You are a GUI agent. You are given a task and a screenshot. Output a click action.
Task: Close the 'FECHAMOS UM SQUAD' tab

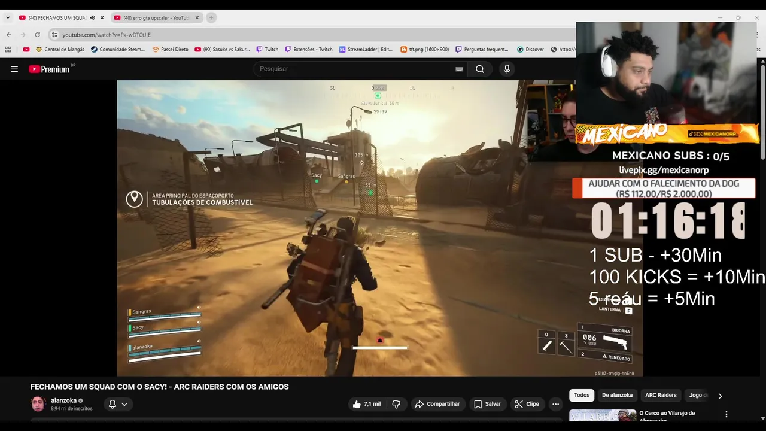click(102, 18)
